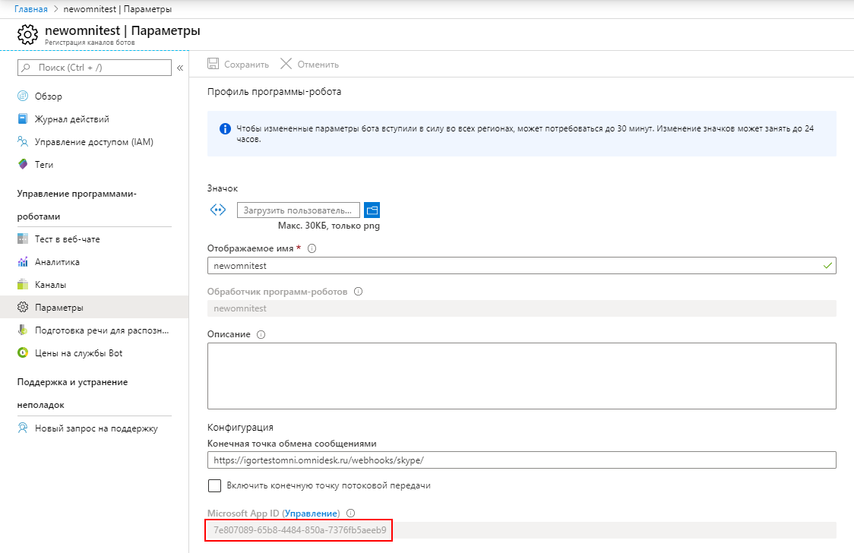Click the blue info icon in the notice banner
This screenshot has width=854, height=553.
(225, 129)
